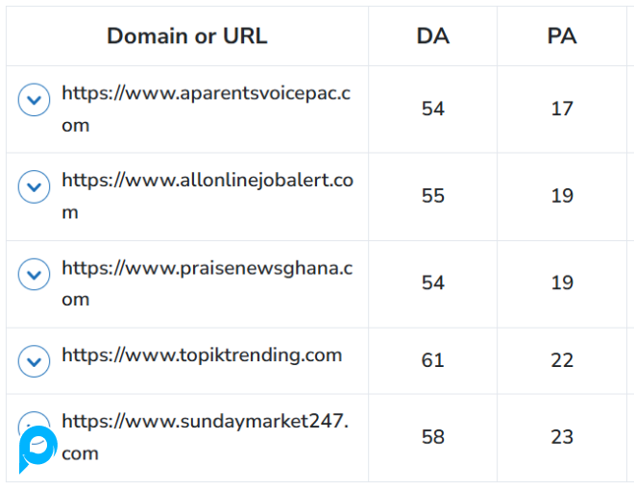The image size is (634, 489).
Task: Click PA value 19 for praisenewsghana
Action: coord(562,282)
